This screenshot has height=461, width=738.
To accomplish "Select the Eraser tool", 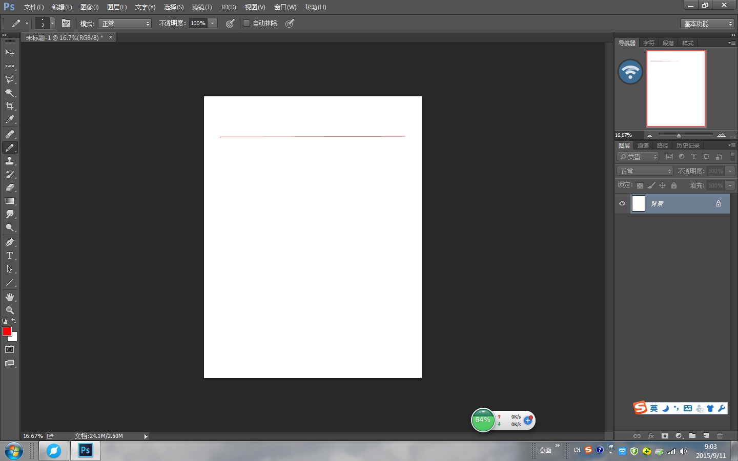I will click(10, 187).
